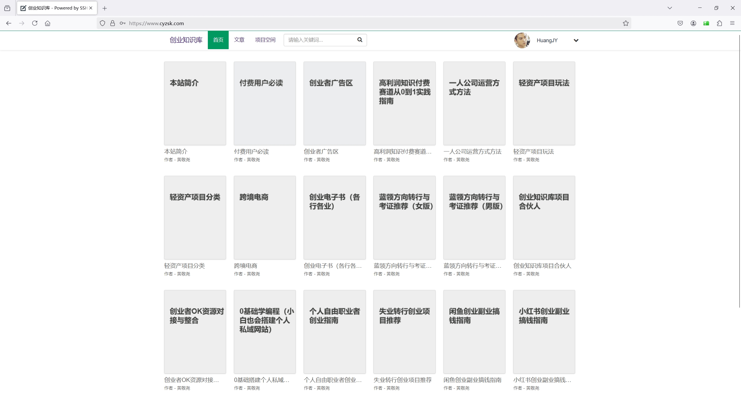This screenshot has height=399, width=741.
Task: Click the 跨境电商 title link
Action: [x=245, y=266]
